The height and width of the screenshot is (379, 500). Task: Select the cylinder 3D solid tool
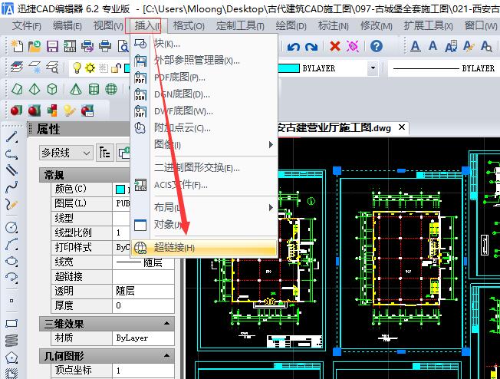pos(94,89)
